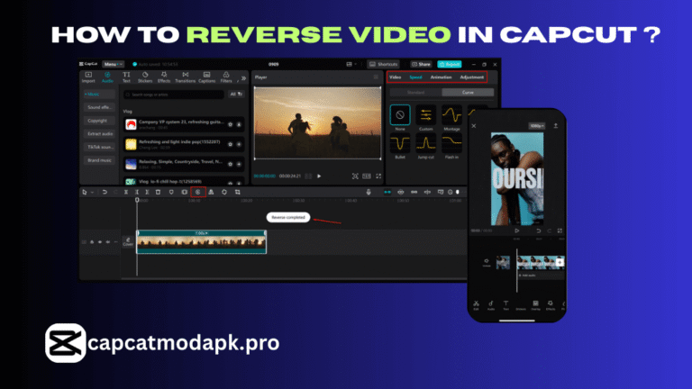Select the Brand music category
The image size is (692, 389).
click(x=99, y=160)
